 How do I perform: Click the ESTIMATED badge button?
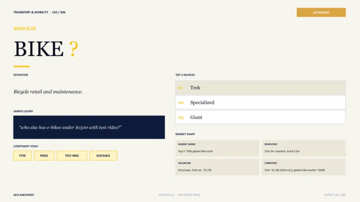point(321,13)
